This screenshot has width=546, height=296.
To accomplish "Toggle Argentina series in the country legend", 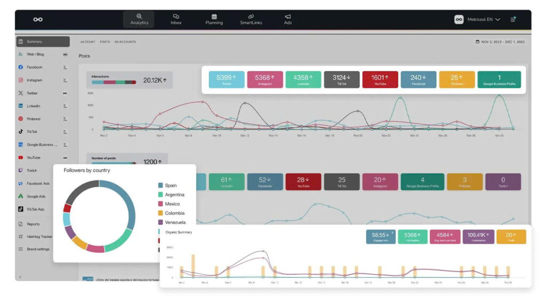I will 175,195.
